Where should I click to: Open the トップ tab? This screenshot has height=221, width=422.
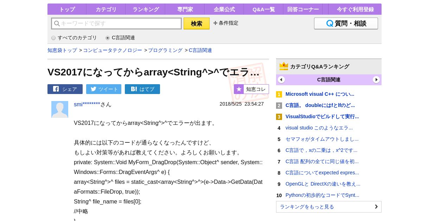coord(67,9)
